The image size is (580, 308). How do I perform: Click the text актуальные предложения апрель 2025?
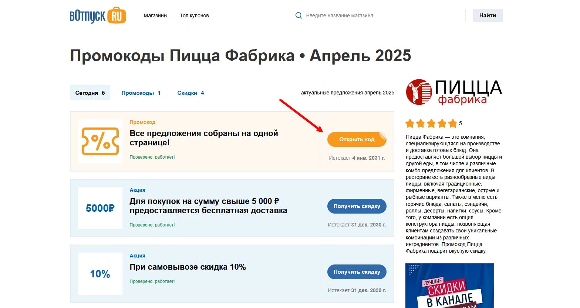click(x=348, y=93)
